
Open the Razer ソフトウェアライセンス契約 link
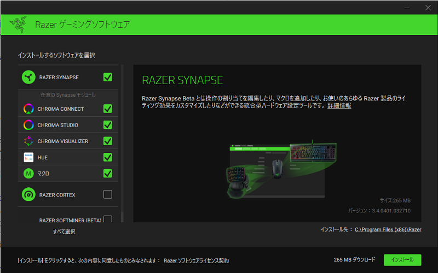click(x=197, y=260)
